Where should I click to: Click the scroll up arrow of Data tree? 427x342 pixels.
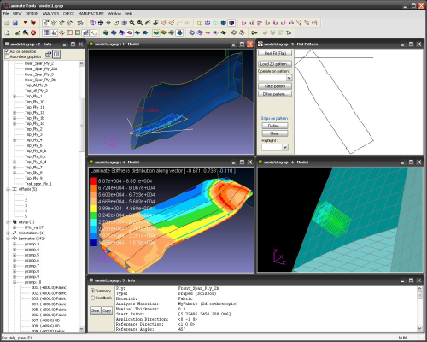coord(81,63)
